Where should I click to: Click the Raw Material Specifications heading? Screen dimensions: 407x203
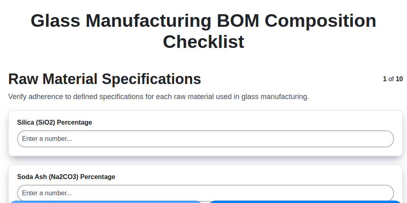[x=105, y=79]
